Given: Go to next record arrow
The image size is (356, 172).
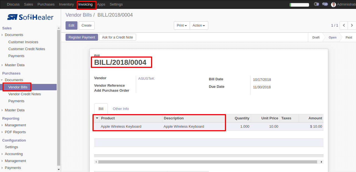Looking at the screenshot, I should (352, 25).
